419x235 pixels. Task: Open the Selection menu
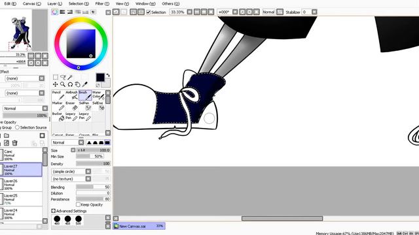(79, 4)
